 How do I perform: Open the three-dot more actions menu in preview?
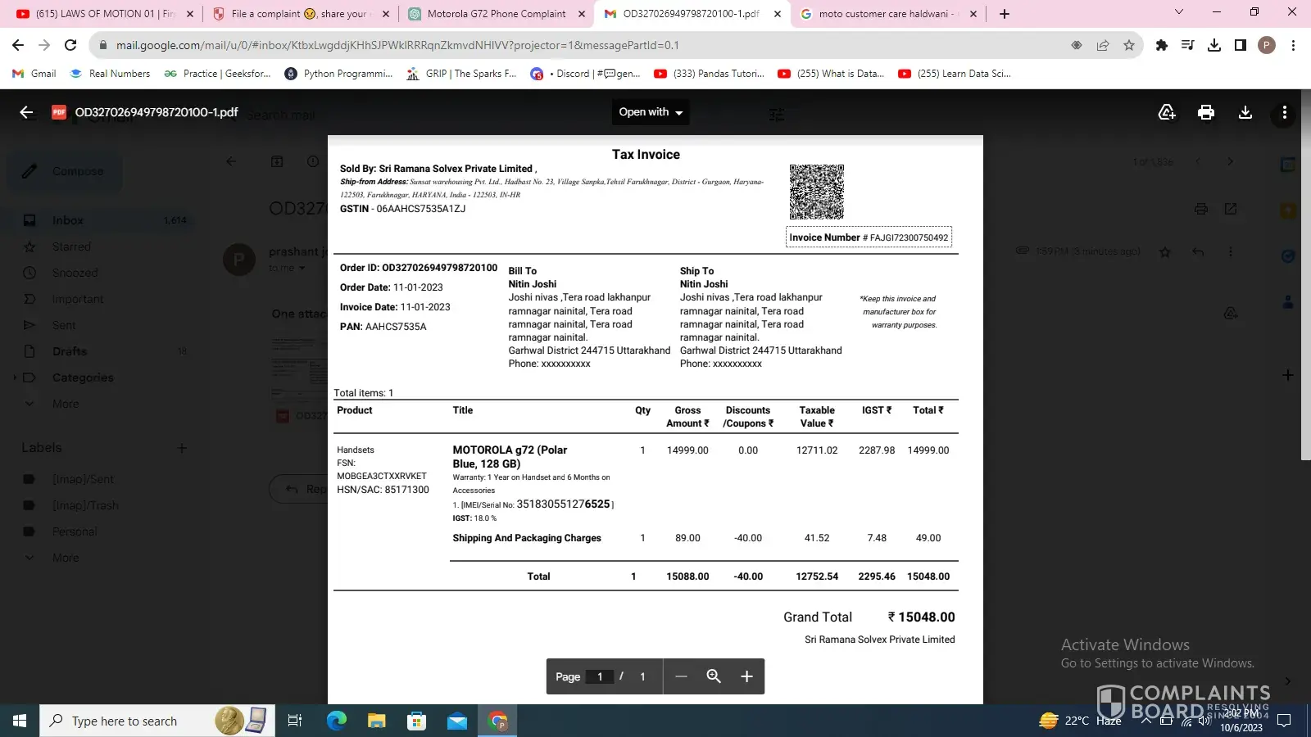click(x=1284, y=112)
